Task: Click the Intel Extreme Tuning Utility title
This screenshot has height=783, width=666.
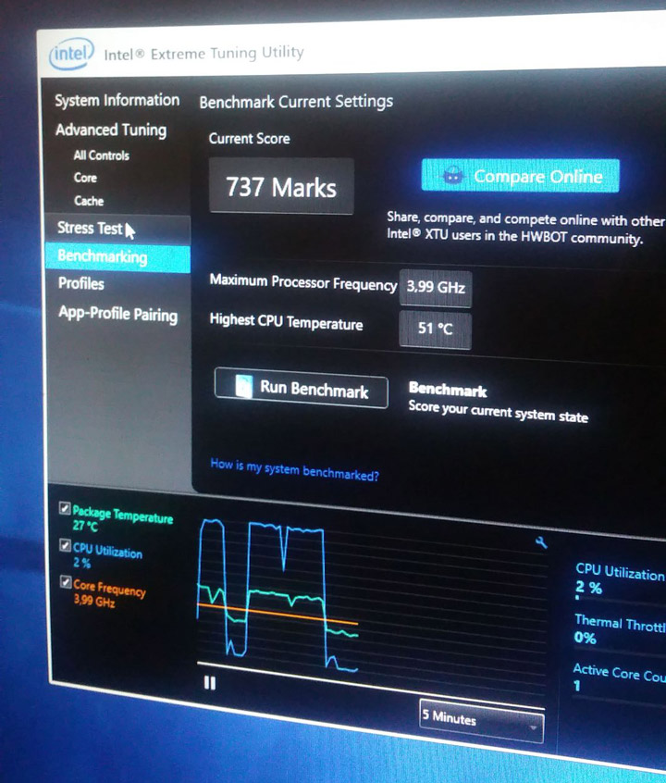Action: 203,53
